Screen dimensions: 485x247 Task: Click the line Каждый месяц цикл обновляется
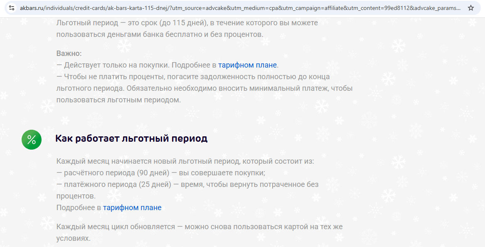(199, 227)
